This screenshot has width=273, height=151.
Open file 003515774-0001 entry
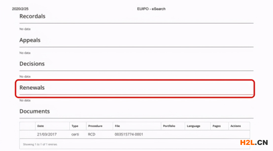pyautogui.click(x=129, y=134)
